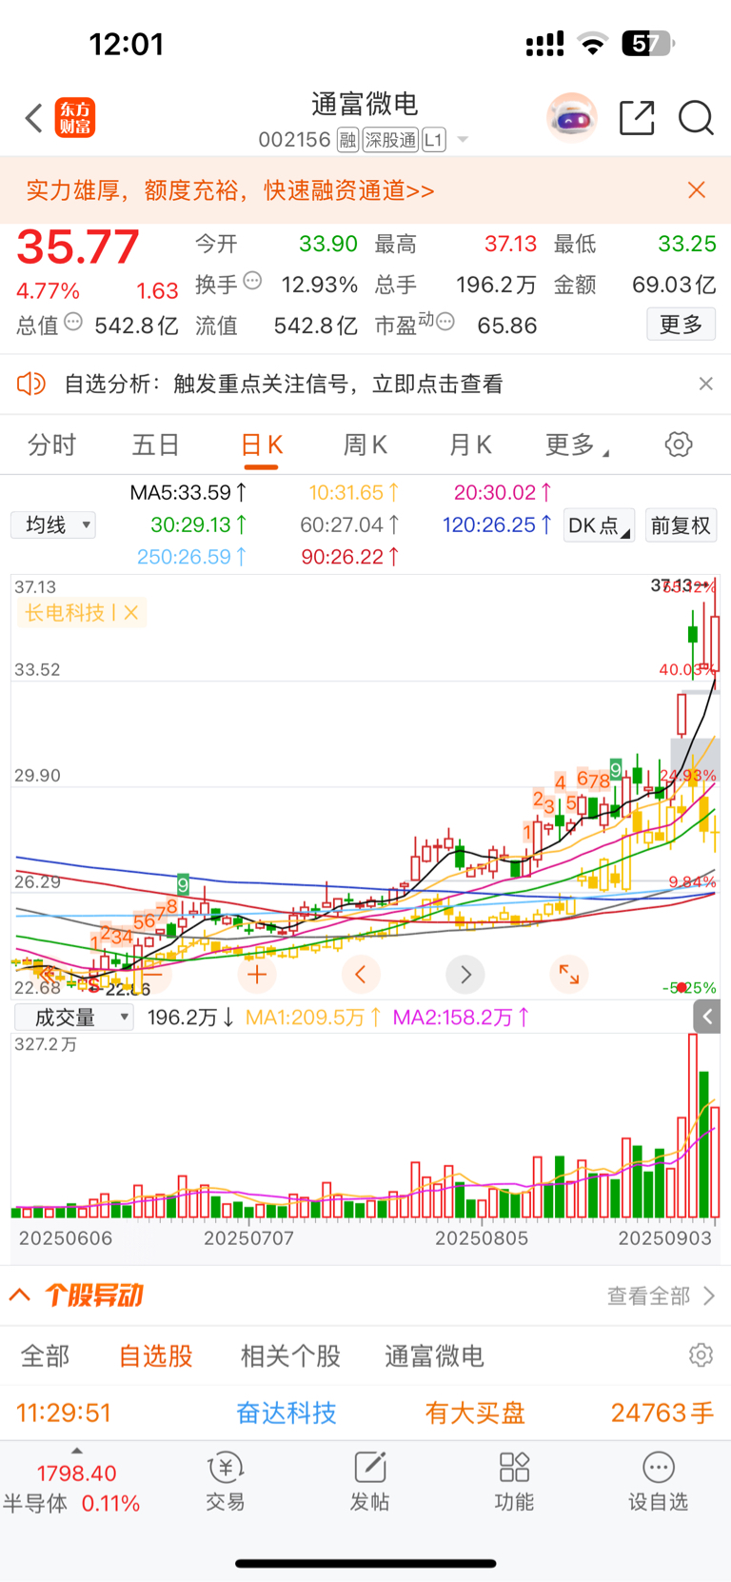This screenshot has width=731, height=1582.
Task: Open the 奋达科技 stock link
Action: point(286,1413)
